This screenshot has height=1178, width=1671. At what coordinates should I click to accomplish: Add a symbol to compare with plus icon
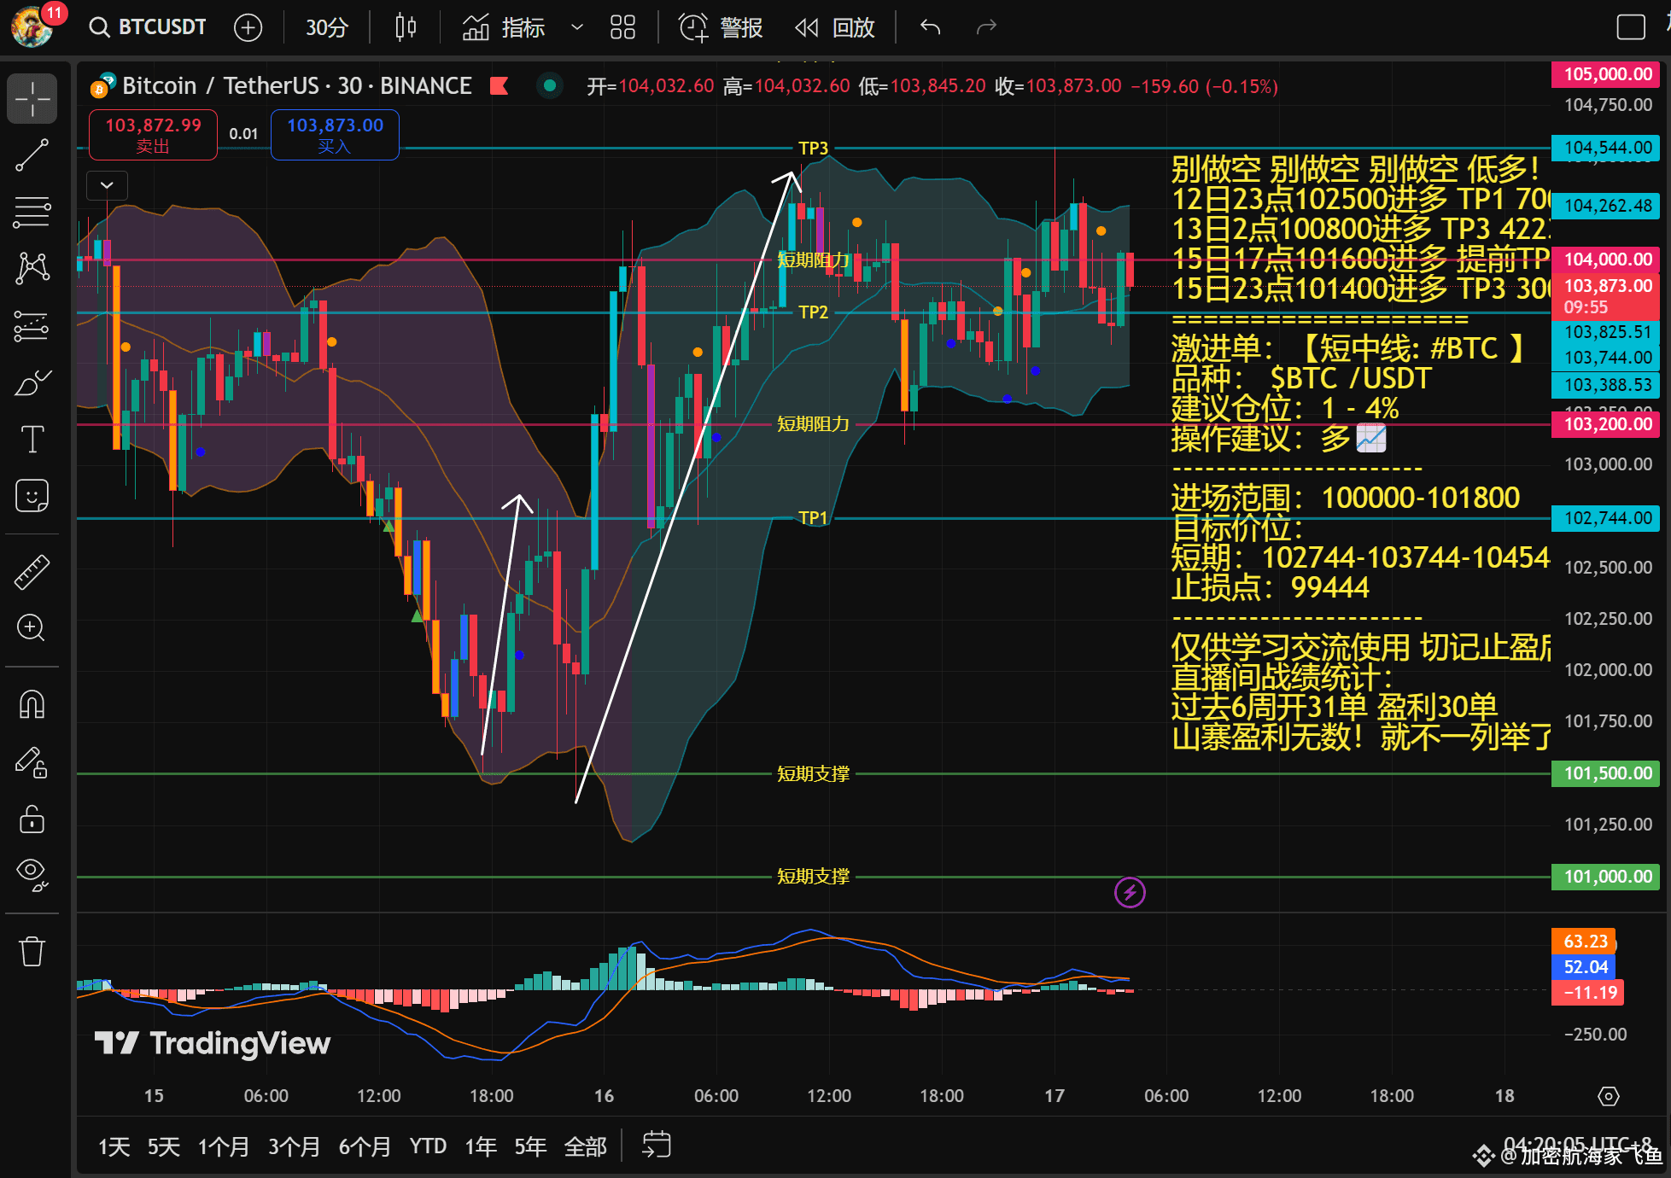point(248,27)
